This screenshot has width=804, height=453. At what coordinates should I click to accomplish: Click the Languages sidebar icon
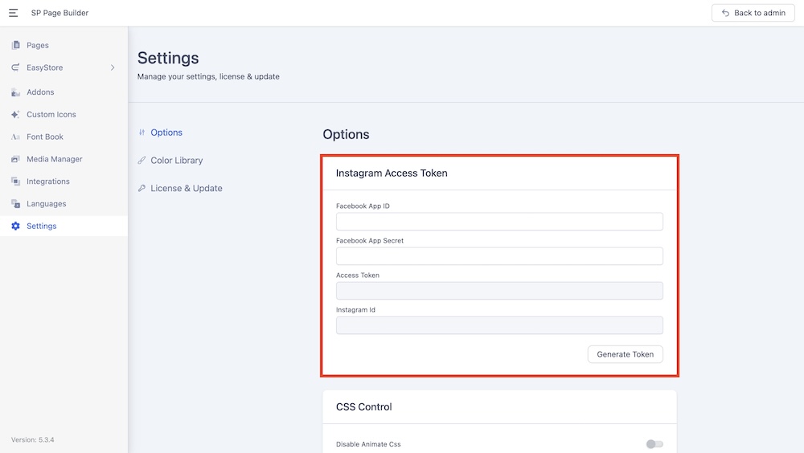pyautogui.click(x=15, y=204)
